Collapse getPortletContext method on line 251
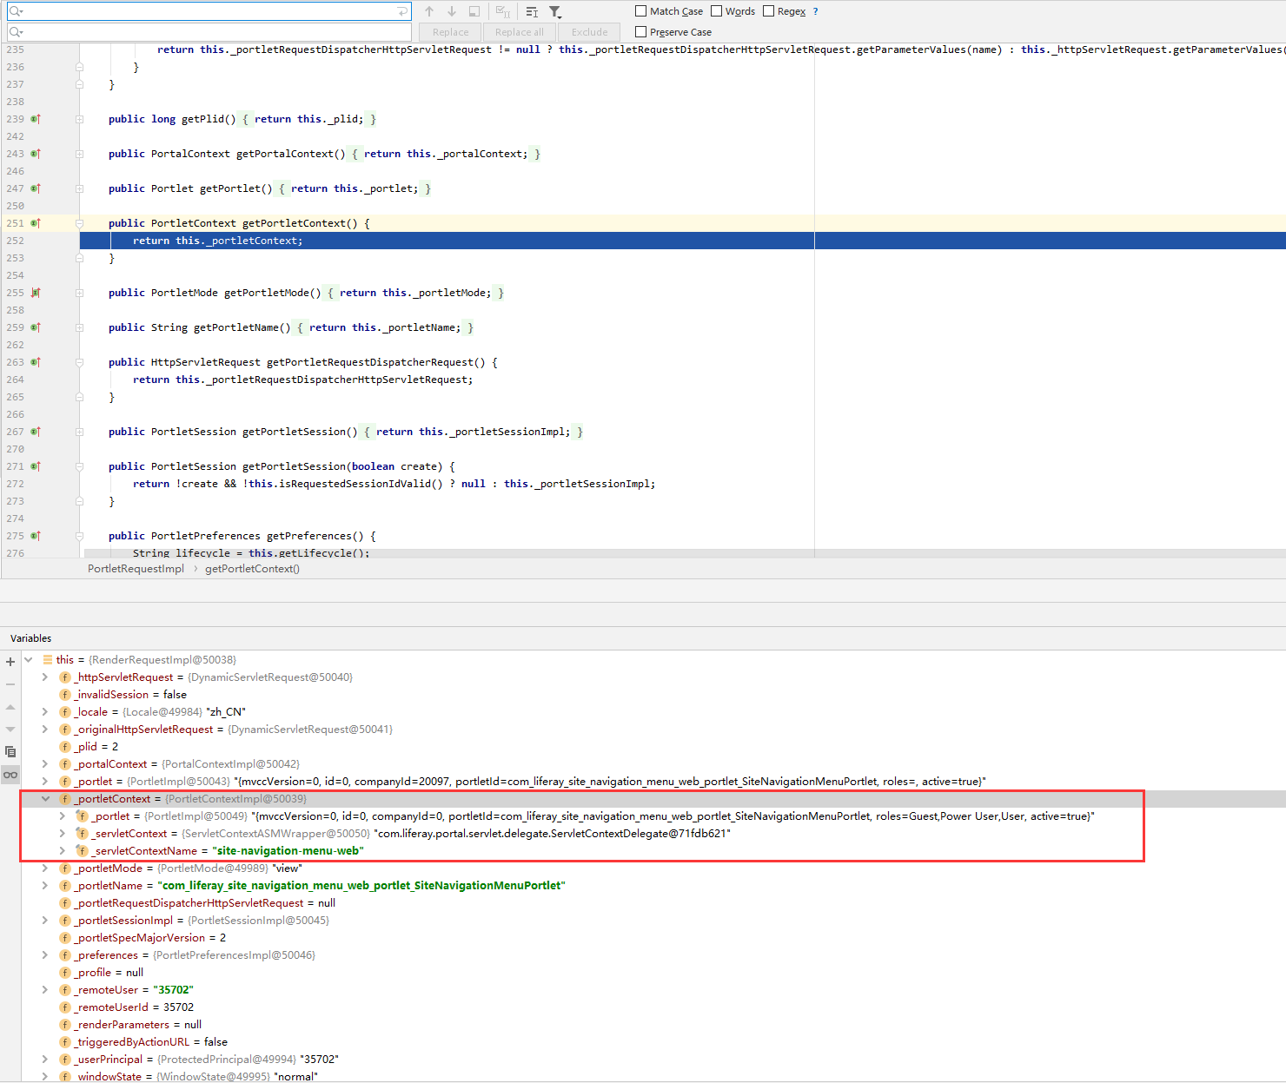This screenshot has width=1286, height=1083. 79,223
